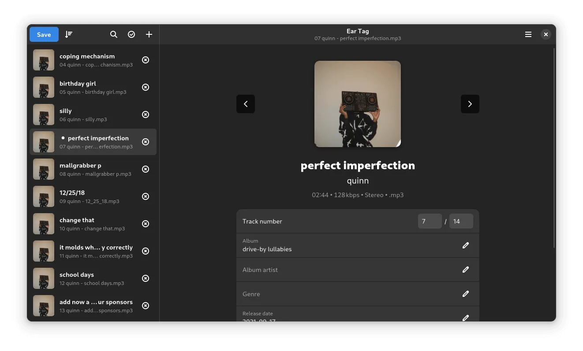Edit the Album field pencil icon
This screenshot has width=583, height=351.
[466, 245]
